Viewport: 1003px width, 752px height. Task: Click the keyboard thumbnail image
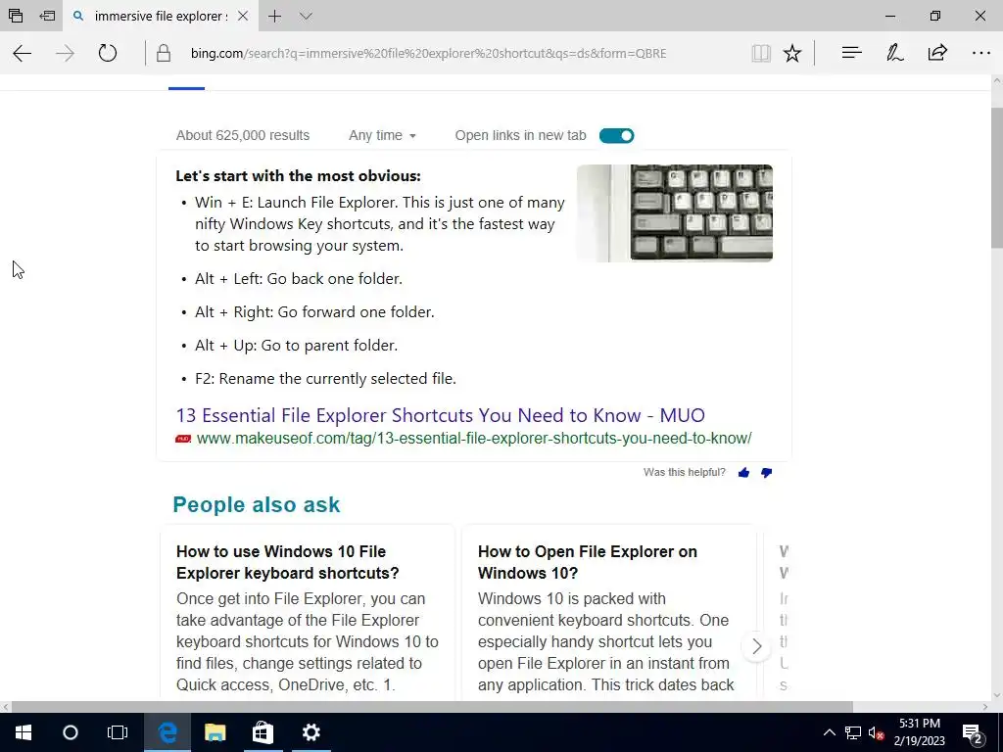(x=675, y=212)
